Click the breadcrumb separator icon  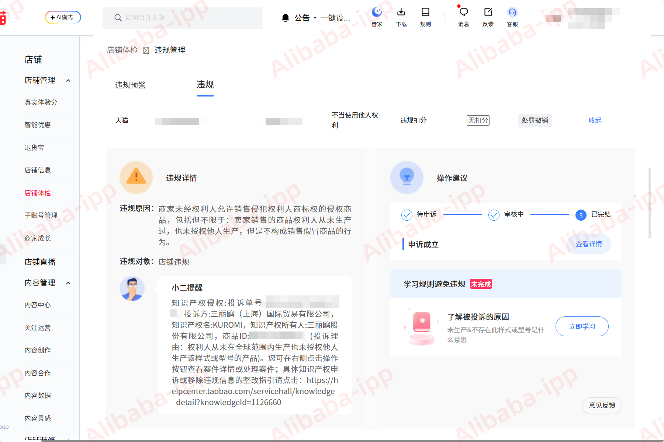(x=146, y=50)
